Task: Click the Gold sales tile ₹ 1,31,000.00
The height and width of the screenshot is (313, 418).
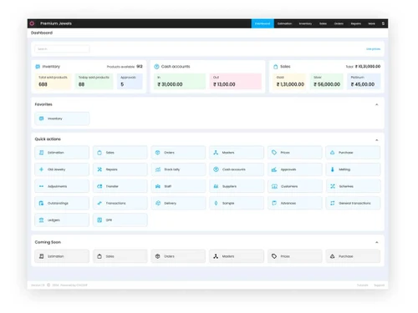Action: (289, 81)
